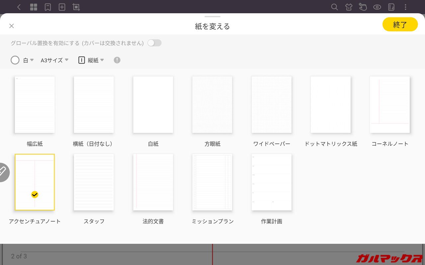
Task: Toggle the eye view mode icon
Action: tap(377, 7)
